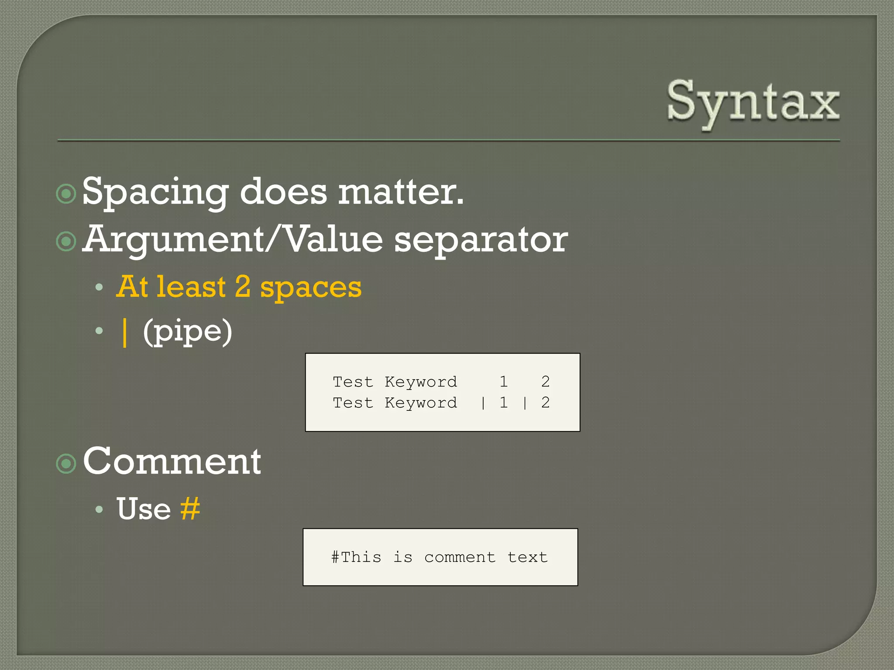Viewport: 894px width, 670px height.
Task: Click the orange pipe symbol before '(pipe)'
Action: [x=125, y=332]
